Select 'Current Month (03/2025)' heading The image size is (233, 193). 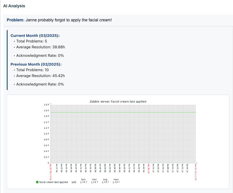tap(35, 35)
